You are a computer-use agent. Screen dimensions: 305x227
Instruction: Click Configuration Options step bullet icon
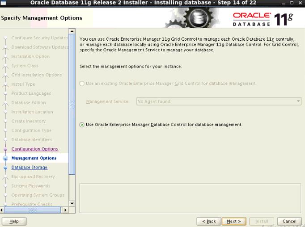pyautogui.click(x=5, y=149)
